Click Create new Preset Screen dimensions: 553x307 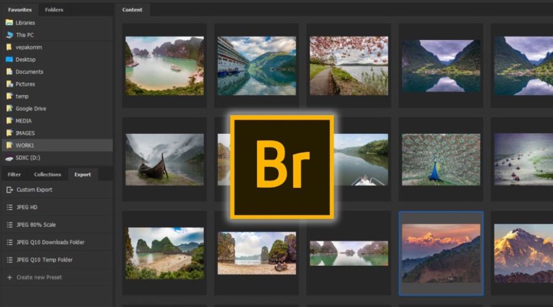[57, 278]
